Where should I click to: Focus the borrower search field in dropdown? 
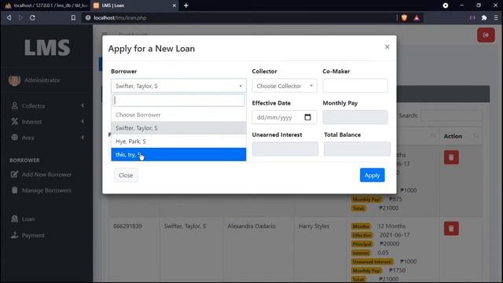pos(178,100)
